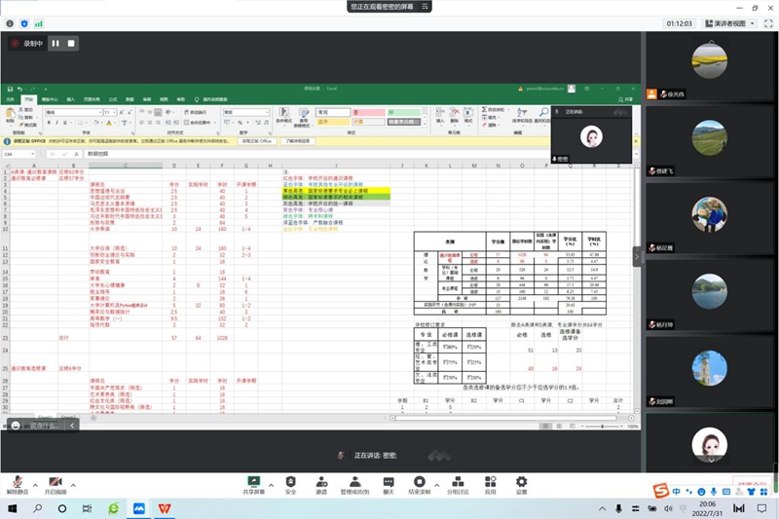Open the 设置 settings gear icon

click(x=521, y=482)
